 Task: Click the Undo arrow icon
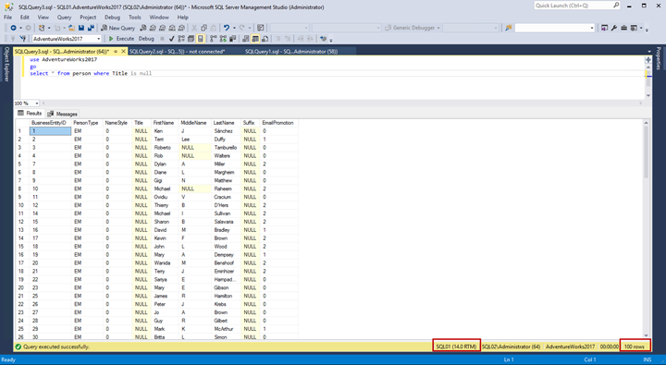tap(227, 28)
